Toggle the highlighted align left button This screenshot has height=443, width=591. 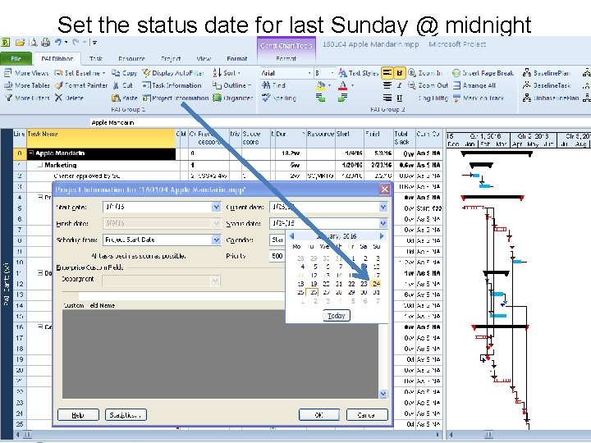pyautogui.click(x=387, y=73)
